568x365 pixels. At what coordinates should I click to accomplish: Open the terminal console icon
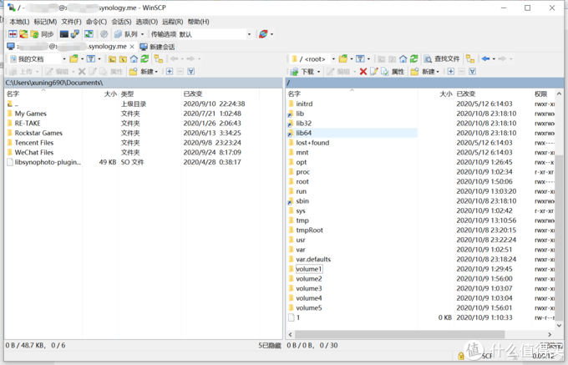pyautogui.click(x=63, y=34)
